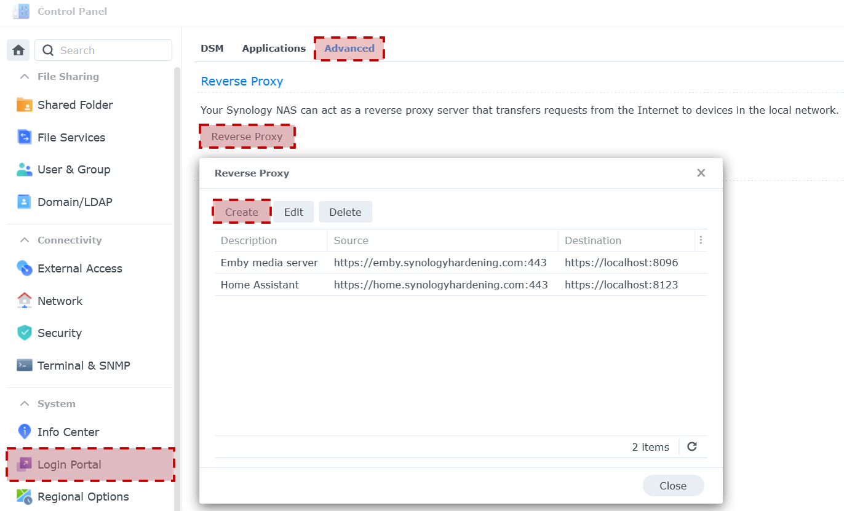
Task: Click the Domain/LDAP icon
Action: 25,202
